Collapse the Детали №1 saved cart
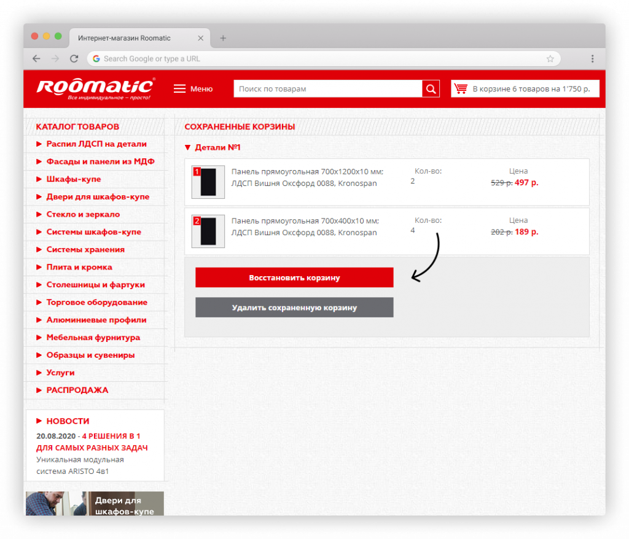The width and height of the screenshot is (629, 539). tap(188, 148)
